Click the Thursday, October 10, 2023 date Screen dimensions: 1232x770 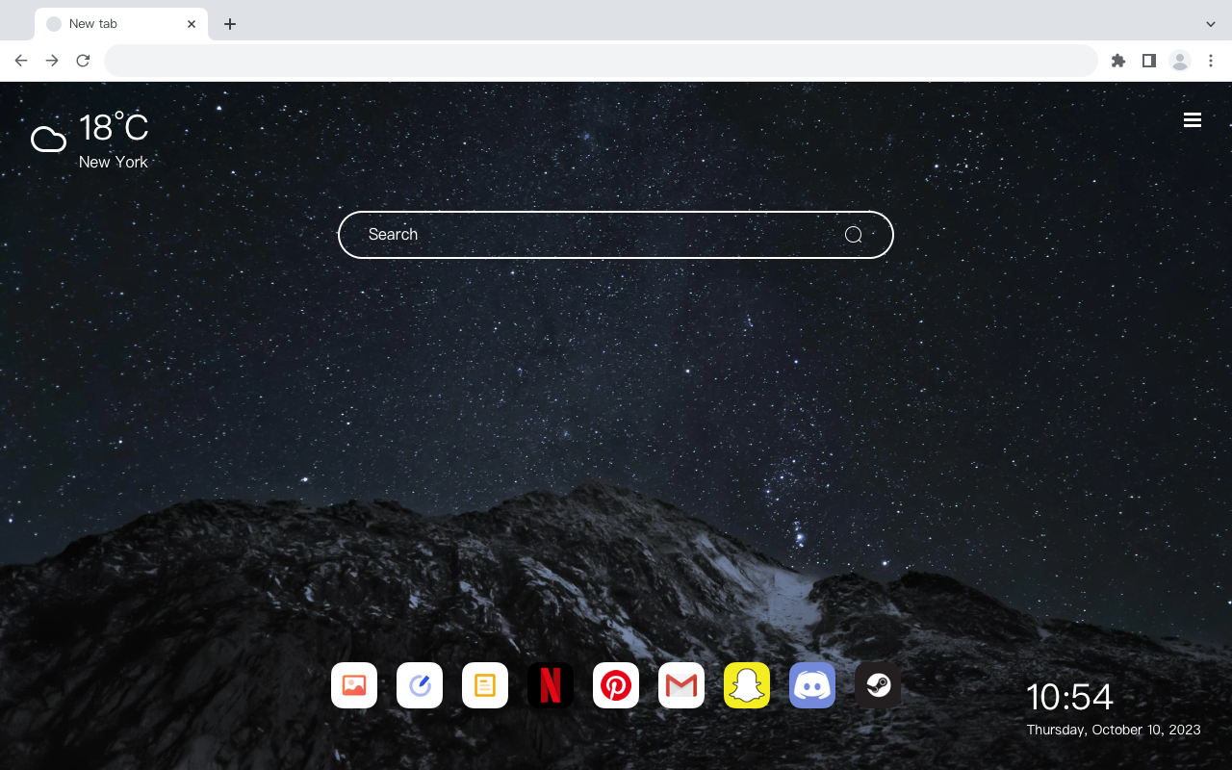[x=1114, y=730]
